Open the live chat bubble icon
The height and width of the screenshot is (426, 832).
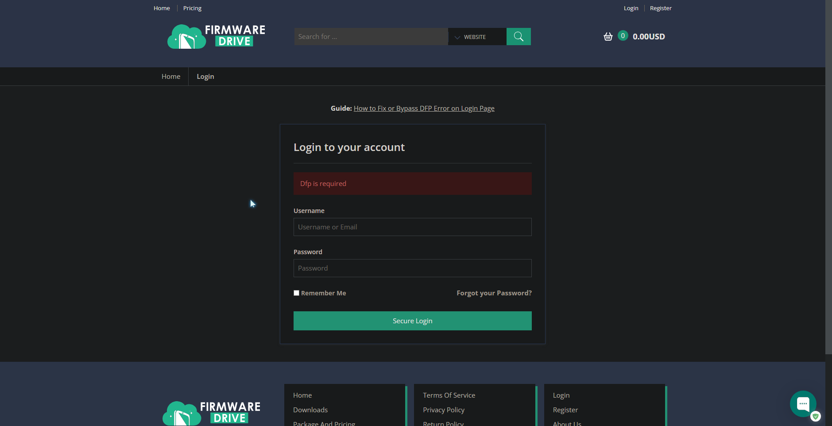pos(803,403)
